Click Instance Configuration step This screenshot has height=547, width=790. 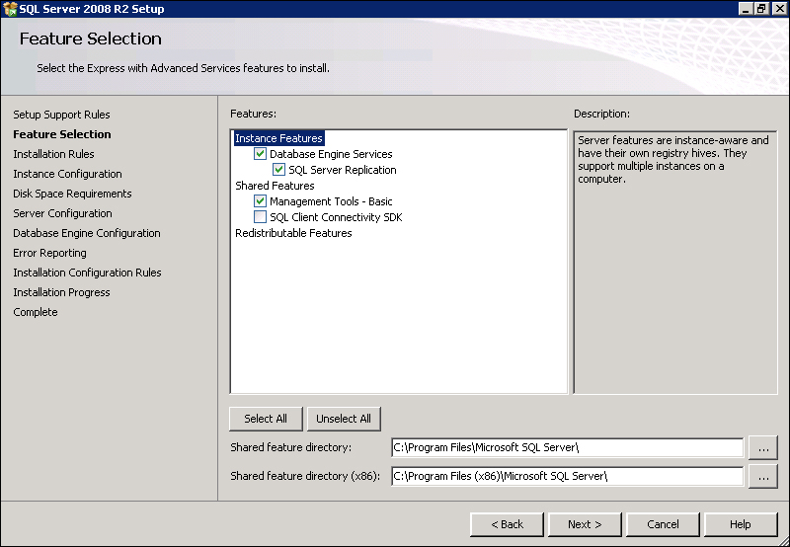click(67, 174)
